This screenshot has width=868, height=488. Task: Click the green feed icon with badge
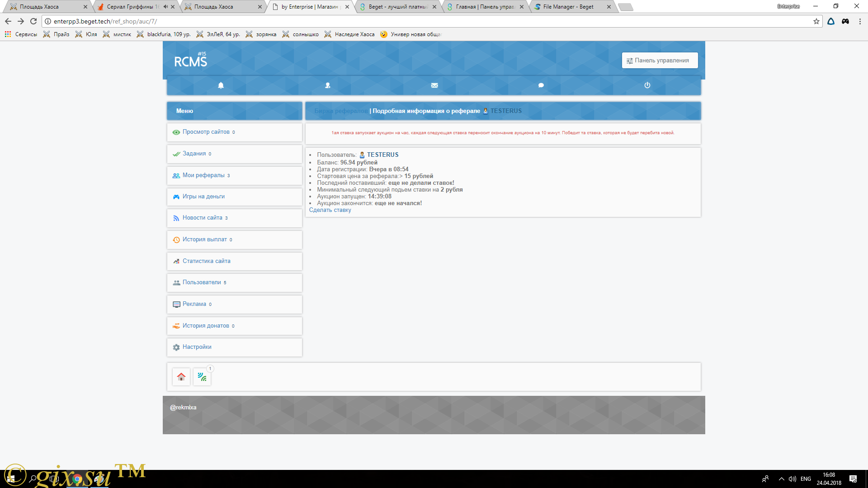point(202,377)
